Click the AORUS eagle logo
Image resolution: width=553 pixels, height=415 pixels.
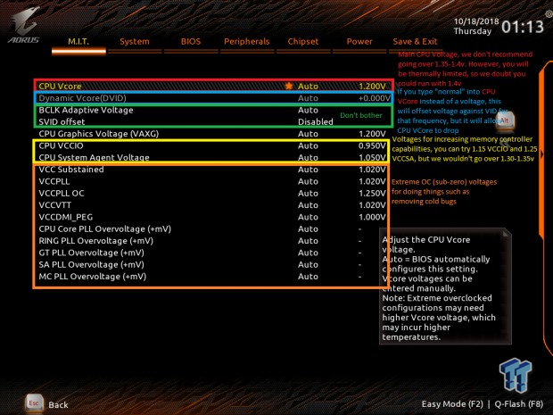pos(24,25)
